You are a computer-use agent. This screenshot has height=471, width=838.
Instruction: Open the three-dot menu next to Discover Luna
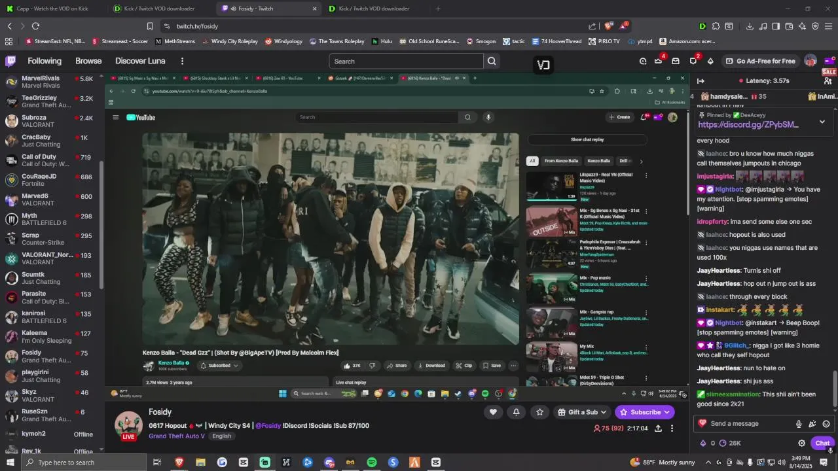click(182, 61)
